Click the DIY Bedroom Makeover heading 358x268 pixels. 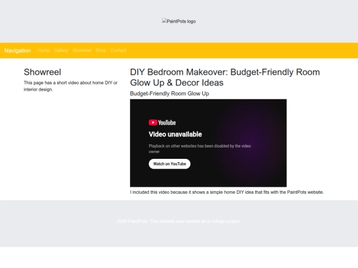click(x=225, y=77)
